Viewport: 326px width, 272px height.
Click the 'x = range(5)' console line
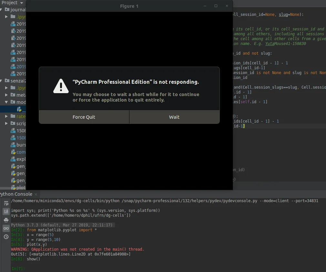point(40,235)
